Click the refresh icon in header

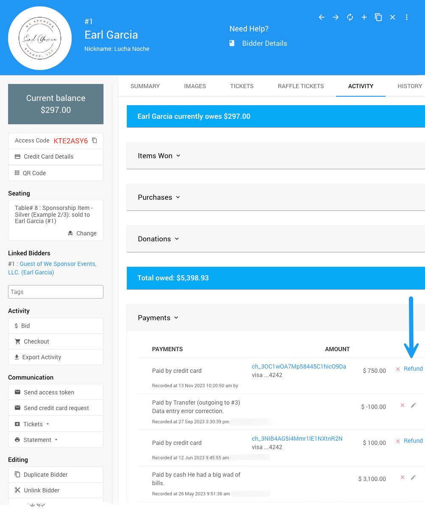pyautogui.click(x=350, y=17)
